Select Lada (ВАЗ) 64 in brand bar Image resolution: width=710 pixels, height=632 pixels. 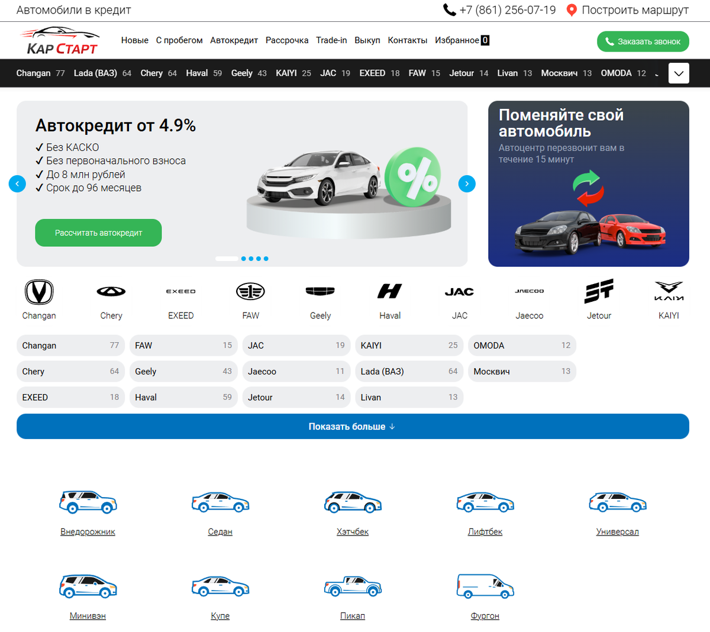(102, 73)
